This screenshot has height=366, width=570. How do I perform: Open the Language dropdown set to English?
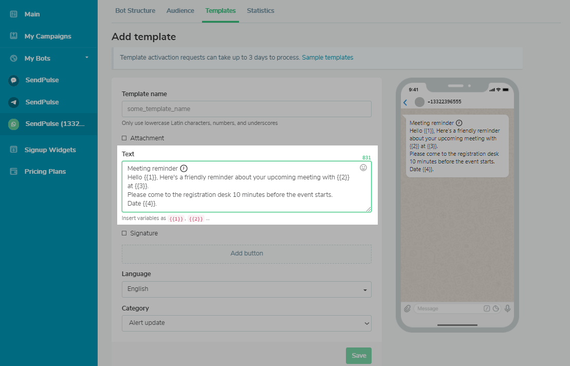[246, 289]
